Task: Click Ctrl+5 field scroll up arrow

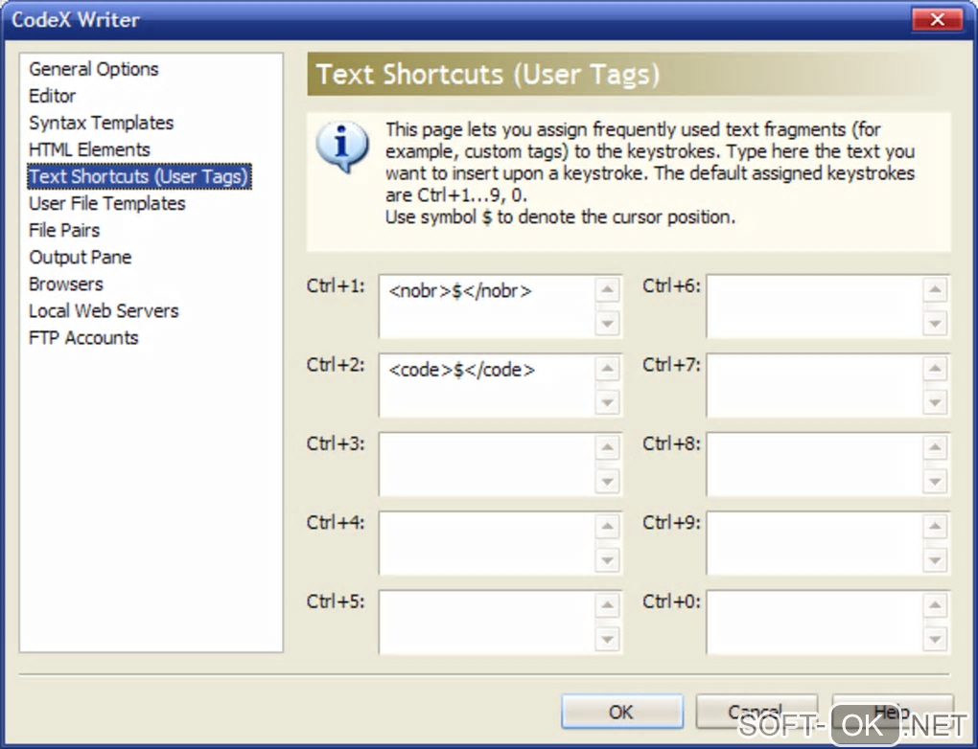Action: coord(608,604)
